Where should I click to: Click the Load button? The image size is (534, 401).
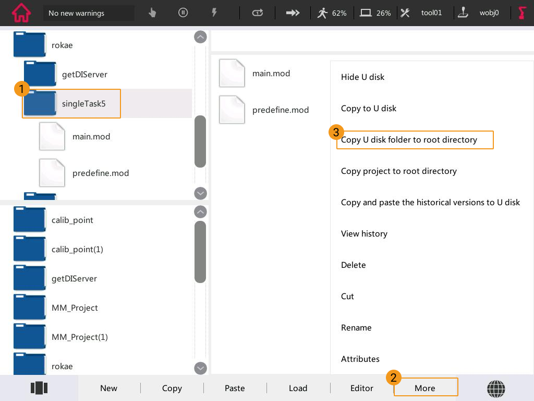pyautogui.click(x=298, y=388)
